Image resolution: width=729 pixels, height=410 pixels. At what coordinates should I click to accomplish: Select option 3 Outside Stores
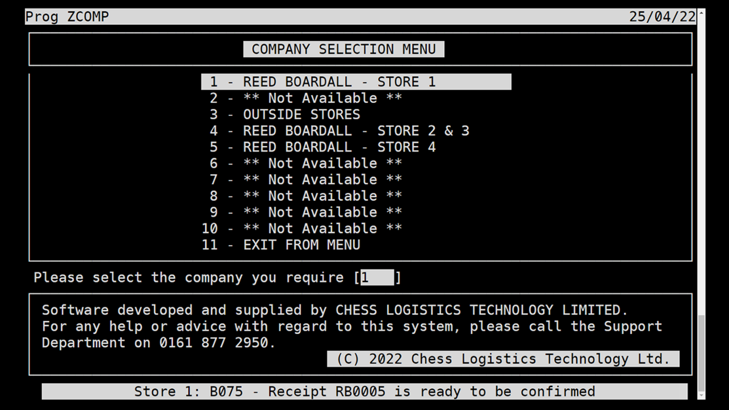click(285, 114)
